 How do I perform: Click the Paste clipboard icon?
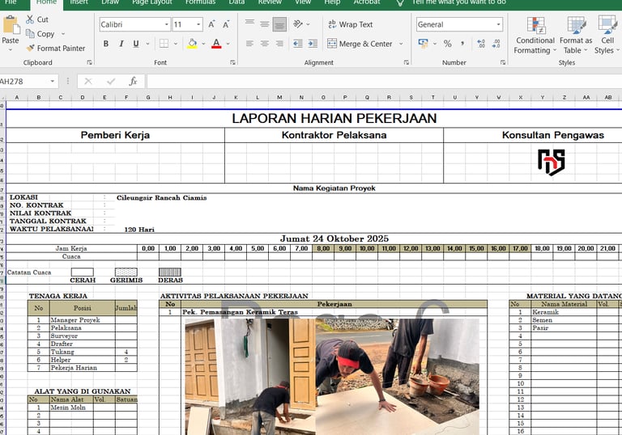[11, 25]
